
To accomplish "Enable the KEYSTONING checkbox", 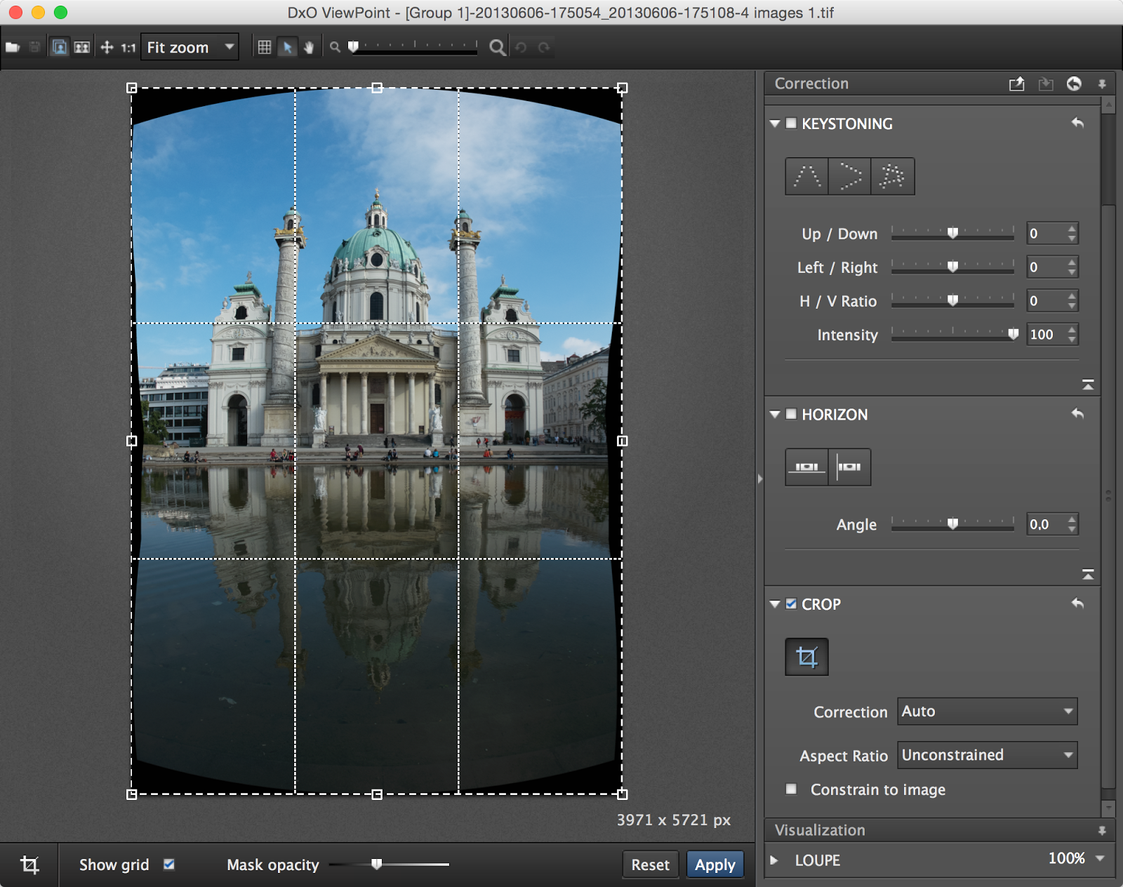I will pos(791,124).
